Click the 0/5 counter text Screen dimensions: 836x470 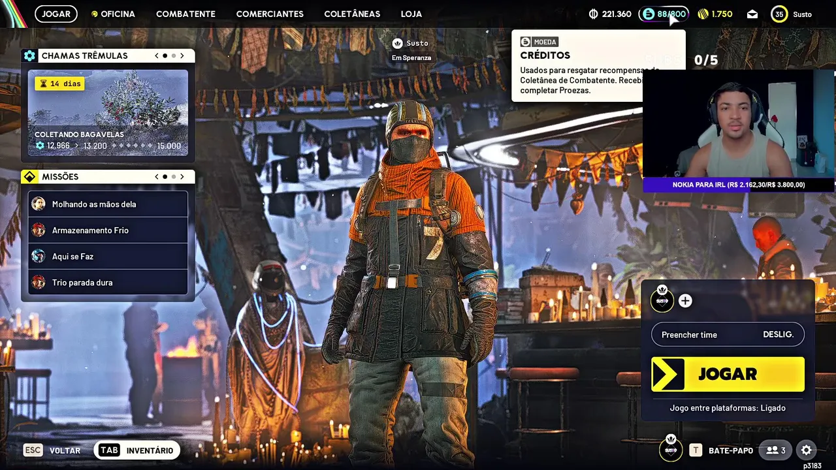click(706, 60)
